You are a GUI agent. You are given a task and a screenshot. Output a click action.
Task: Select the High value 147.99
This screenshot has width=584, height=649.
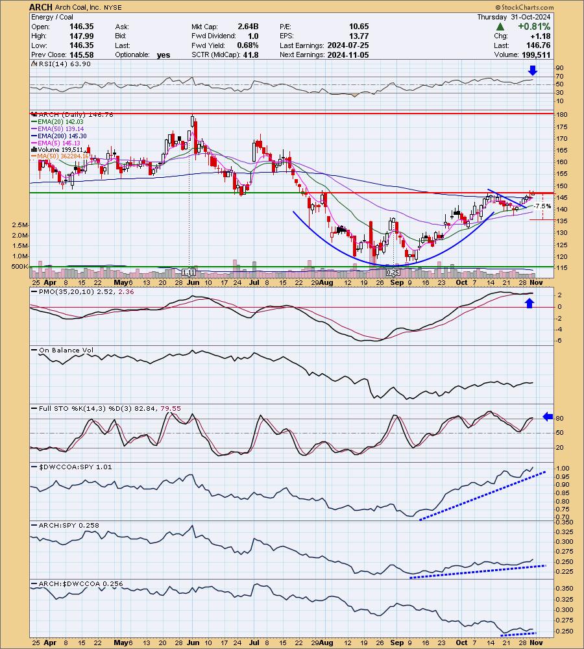tap(81, 36)
